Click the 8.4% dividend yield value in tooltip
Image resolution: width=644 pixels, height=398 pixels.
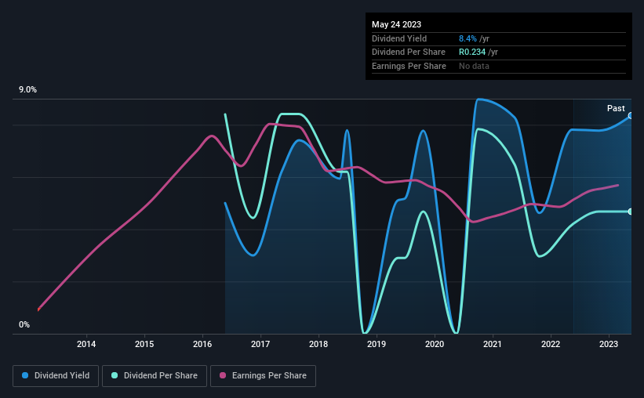point(468,38)
